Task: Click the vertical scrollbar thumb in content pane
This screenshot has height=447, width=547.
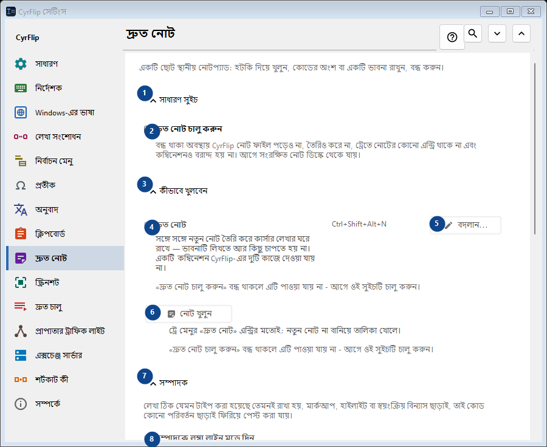Action: pyautogui.click(x=535, y=149)
